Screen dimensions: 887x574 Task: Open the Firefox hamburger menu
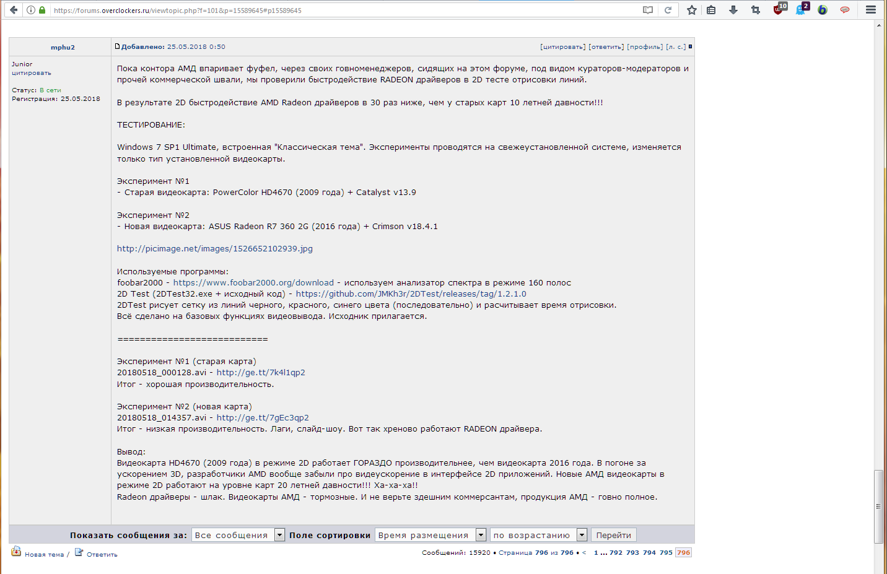pyautogui.click(x=871, y=10)
